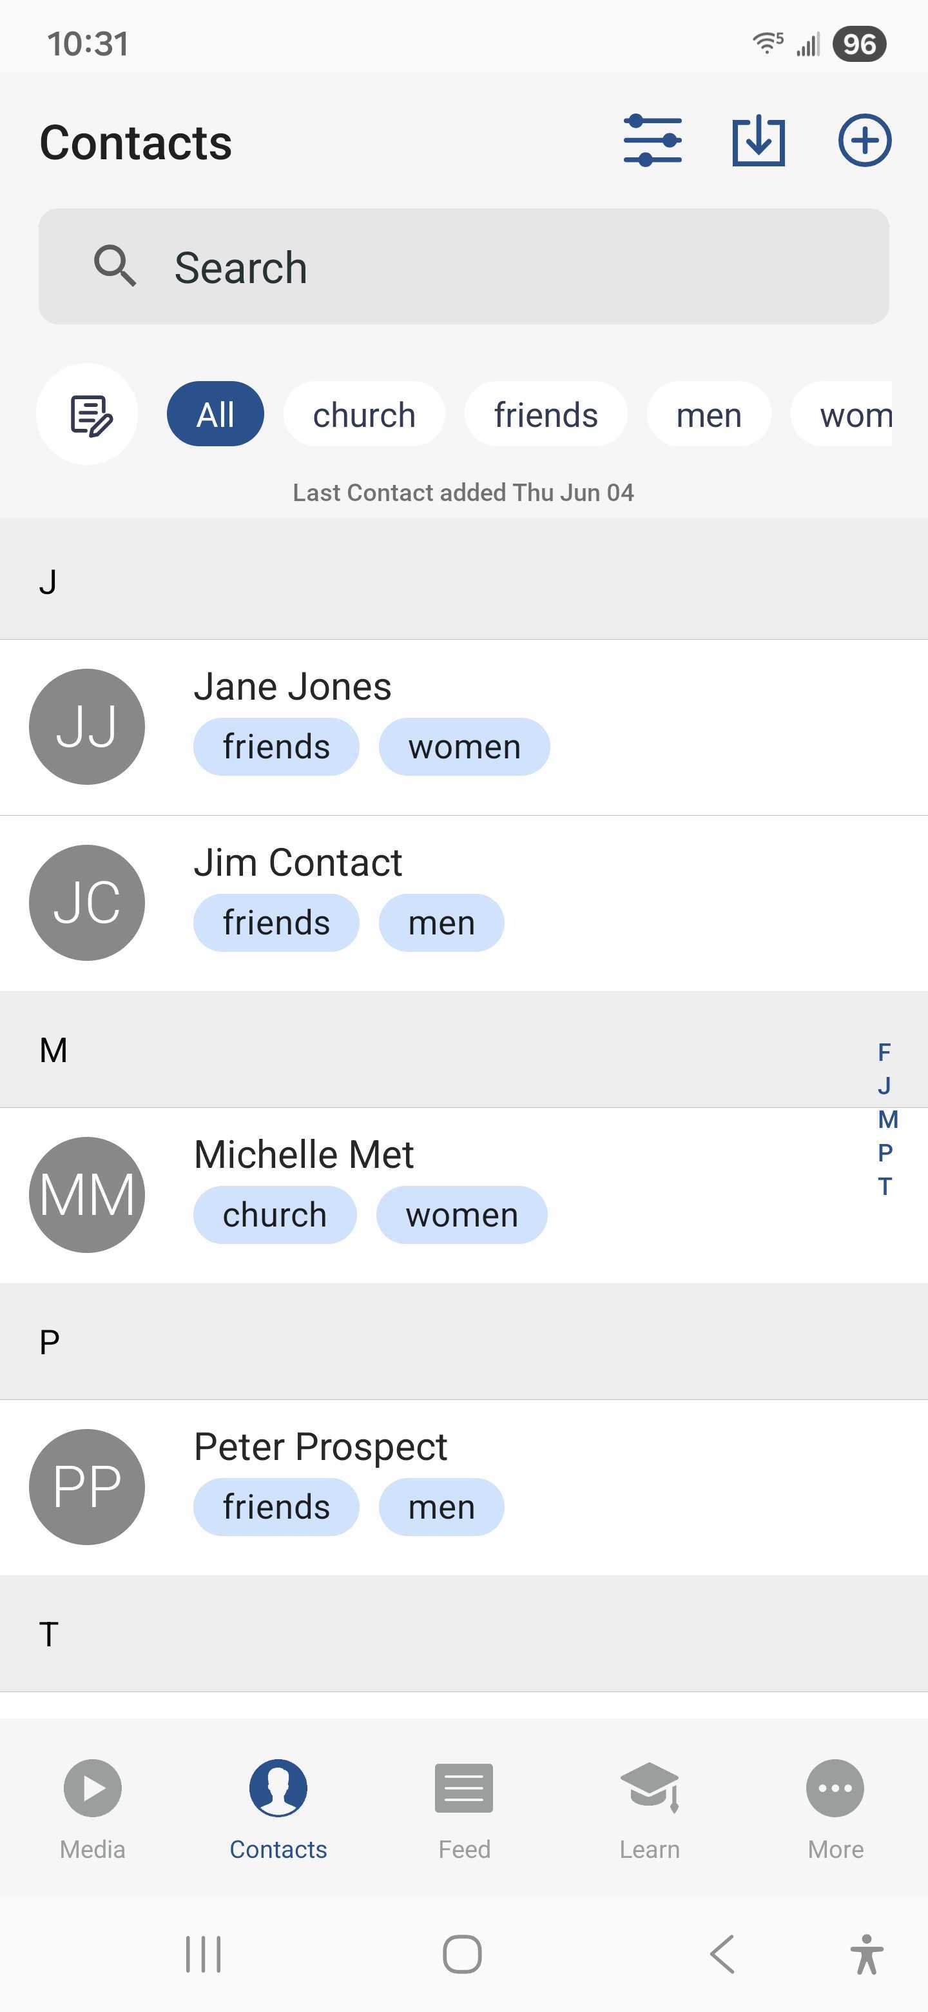Jump to letter F in index
This screenshot has width=928, height=2012.
(884, 1052)
